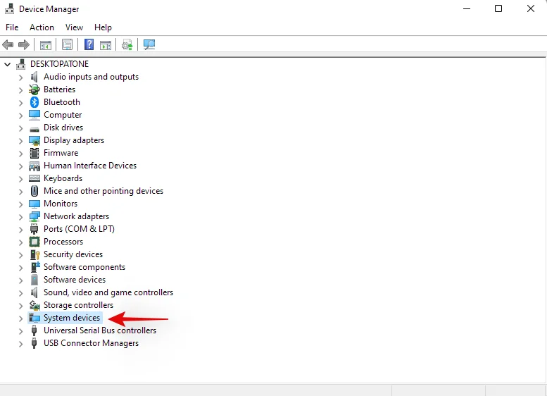Click the blue Bluetooth icon
The width and height of the screenshot is (547, 396).
click(34, 102)
